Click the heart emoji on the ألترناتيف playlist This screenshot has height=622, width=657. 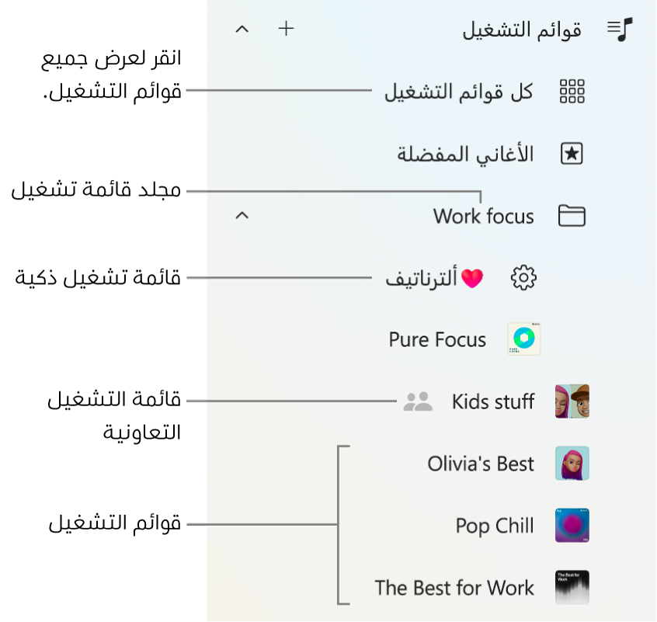tap(471, 276)
